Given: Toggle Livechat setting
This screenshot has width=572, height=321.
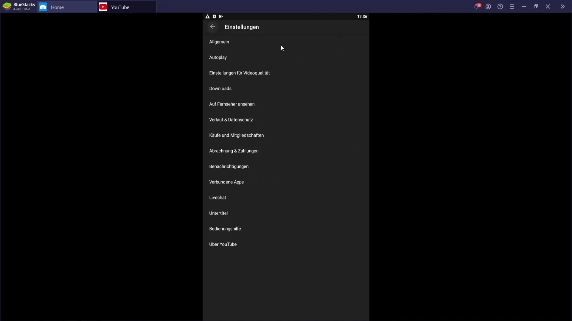Looking at the screenshot, I should point(218,198).
